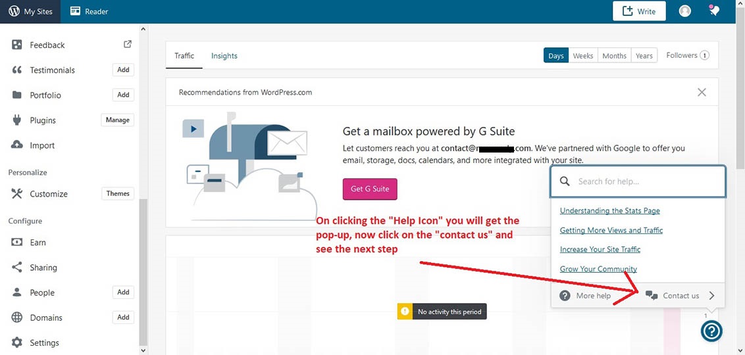Click the Customize tools icon
The height and width of the screenshot is (355, 745).
tap(17, 194)
